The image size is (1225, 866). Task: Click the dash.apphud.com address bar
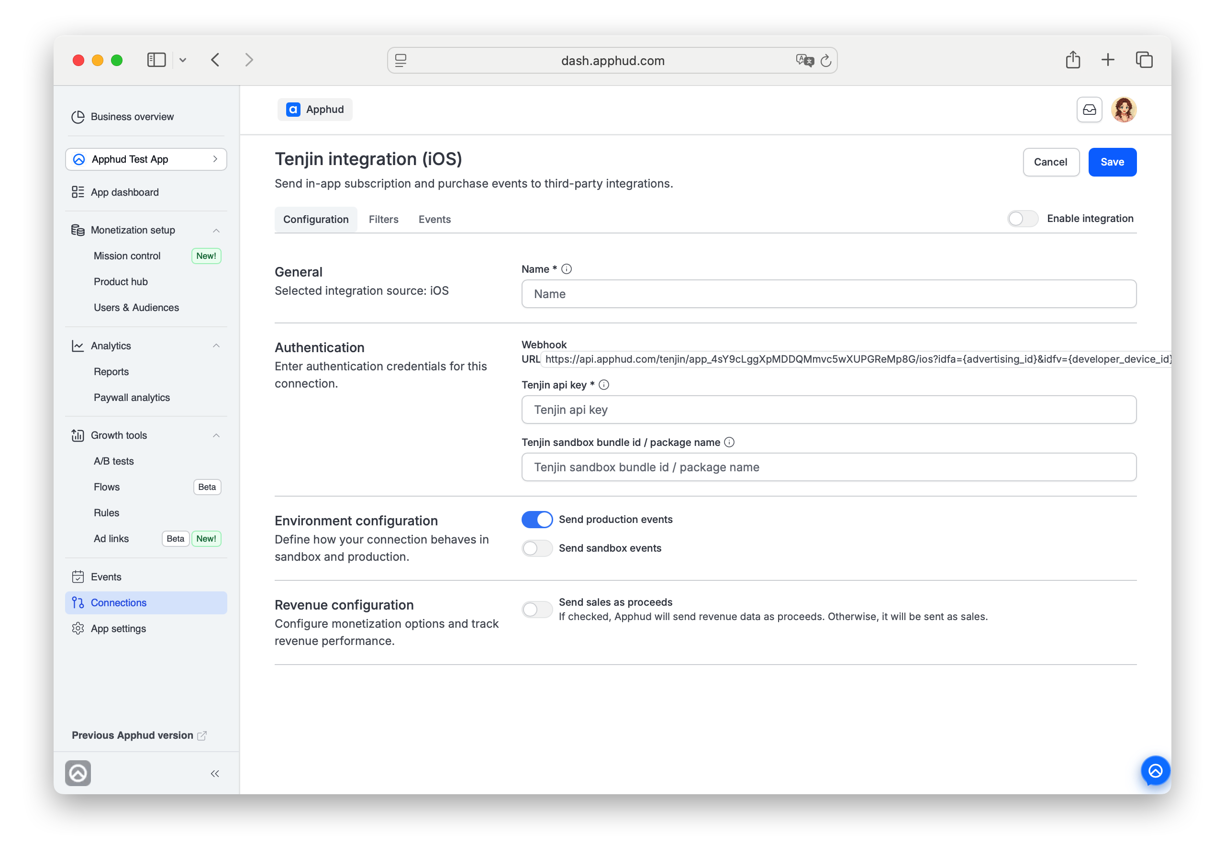point(612,61)
